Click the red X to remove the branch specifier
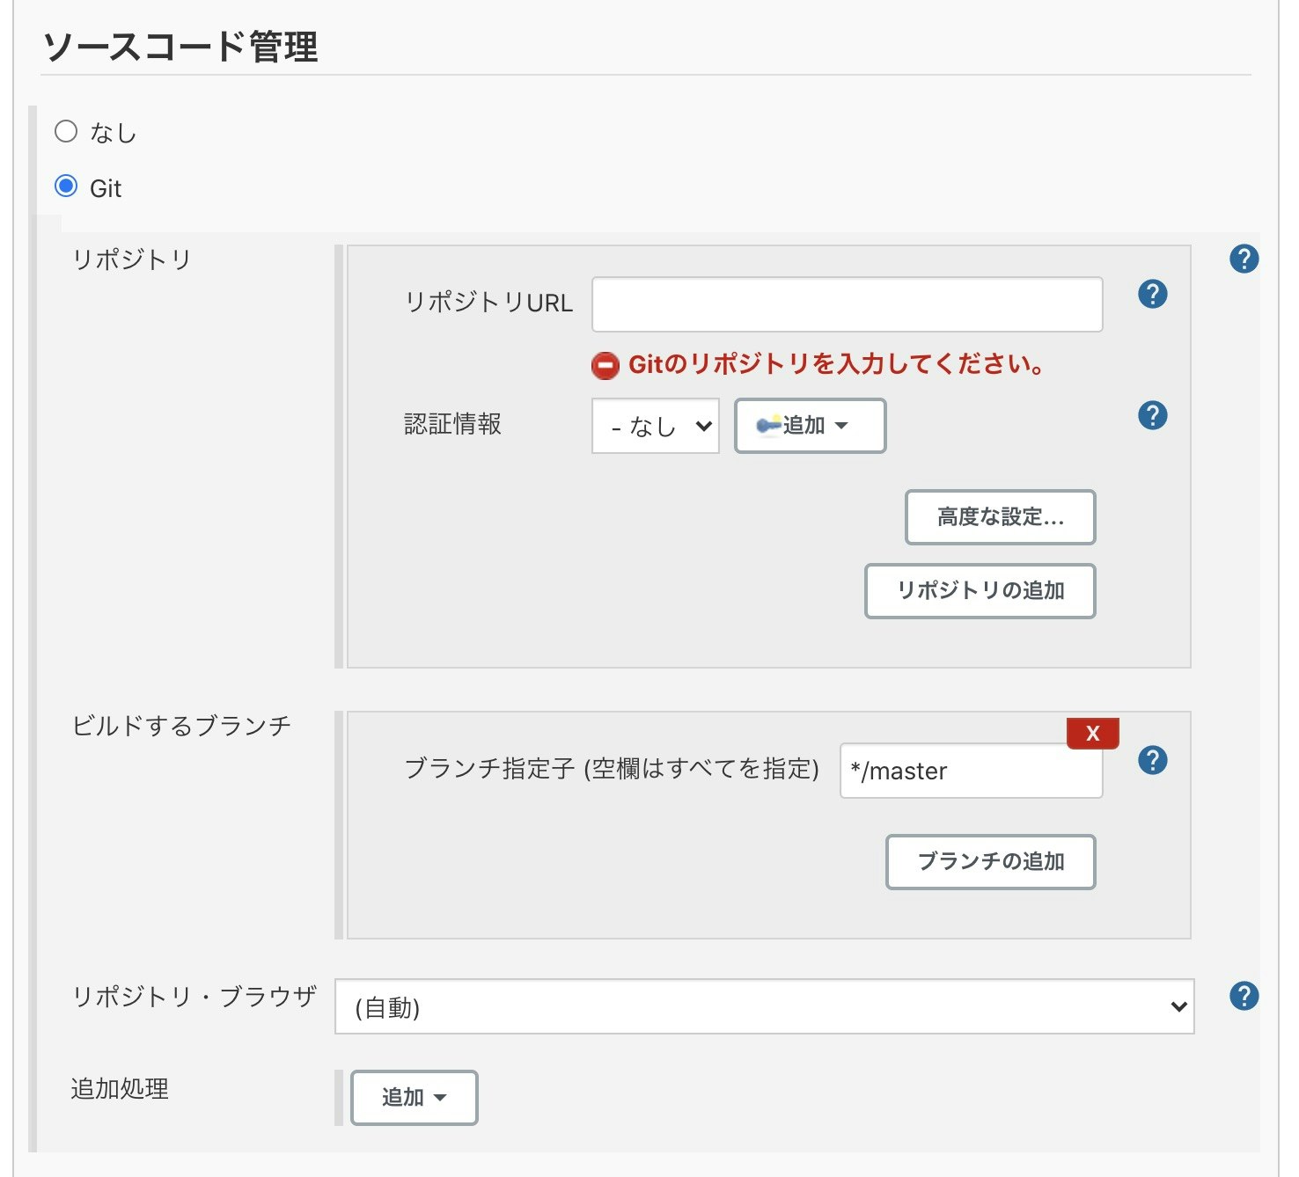The width and height of the screenshot is (1299, 1177). tap(1091, 733)
